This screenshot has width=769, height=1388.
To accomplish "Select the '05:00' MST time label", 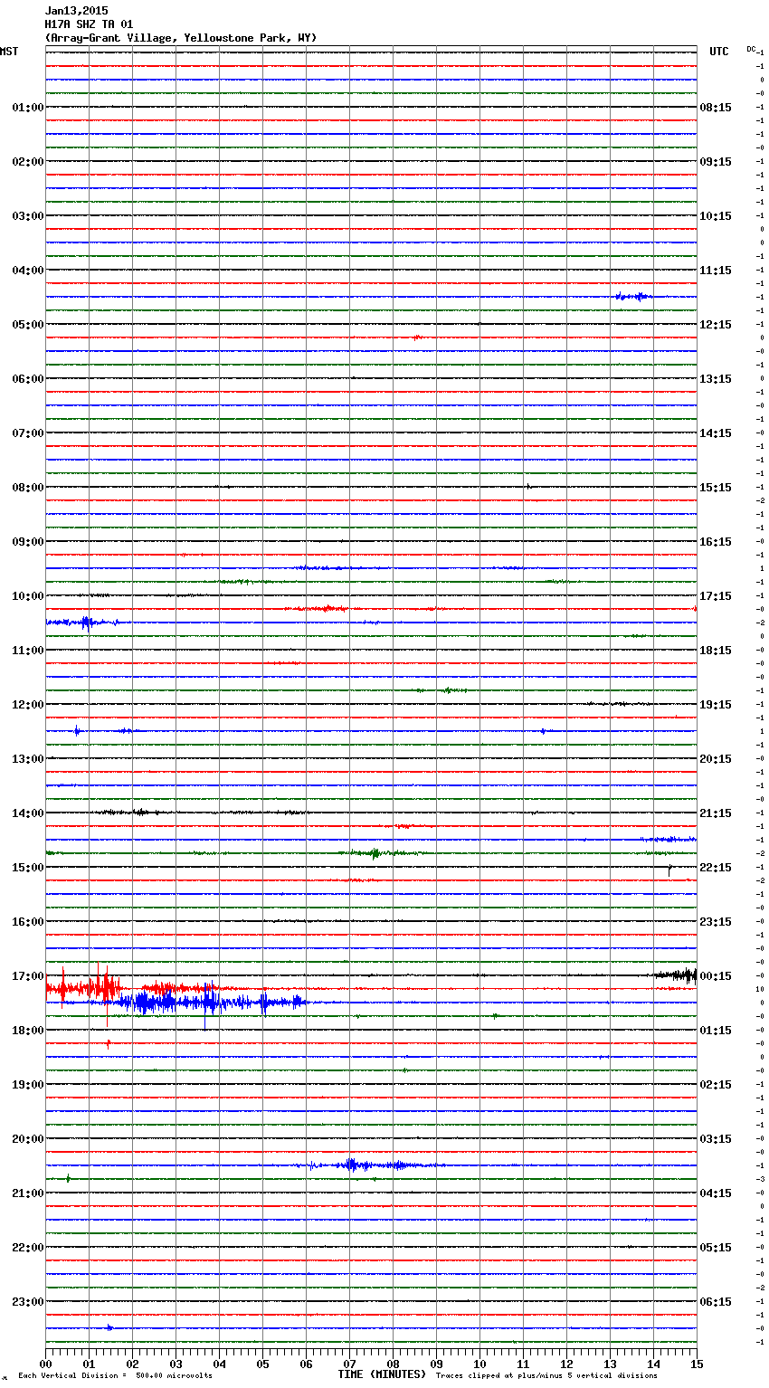I will 28,325.
